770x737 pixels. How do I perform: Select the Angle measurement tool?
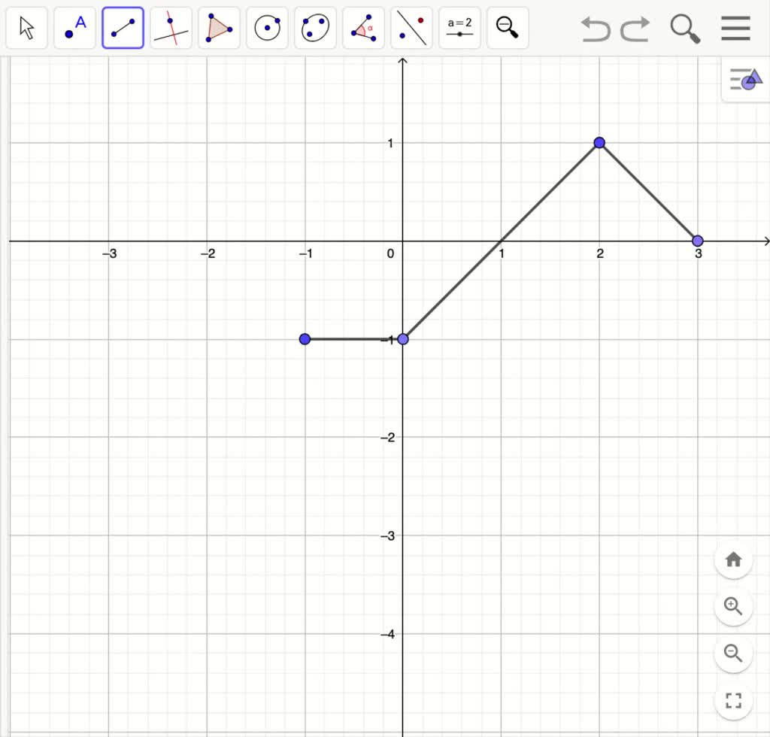coord(363,27)
